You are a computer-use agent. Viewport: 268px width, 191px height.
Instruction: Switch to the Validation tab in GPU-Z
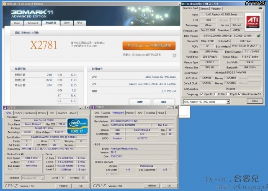pos(216,8)
